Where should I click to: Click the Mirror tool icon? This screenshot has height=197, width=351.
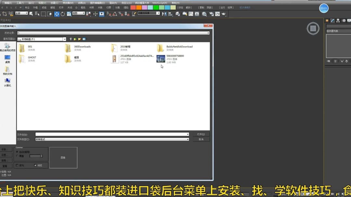[x=164, y=14]
